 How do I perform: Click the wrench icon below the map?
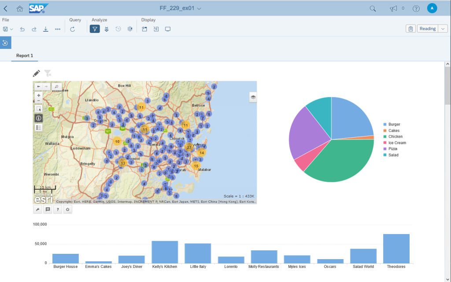[38, 209]
